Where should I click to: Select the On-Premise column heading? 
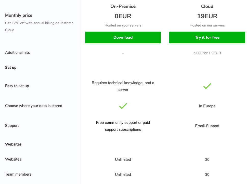tap(123, 6)
